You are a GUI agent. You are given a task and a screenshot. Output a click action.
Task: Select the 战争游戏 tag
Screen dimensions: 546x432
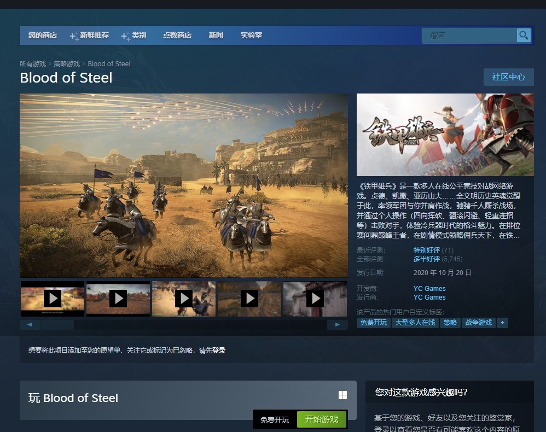[x=479, y=323]
